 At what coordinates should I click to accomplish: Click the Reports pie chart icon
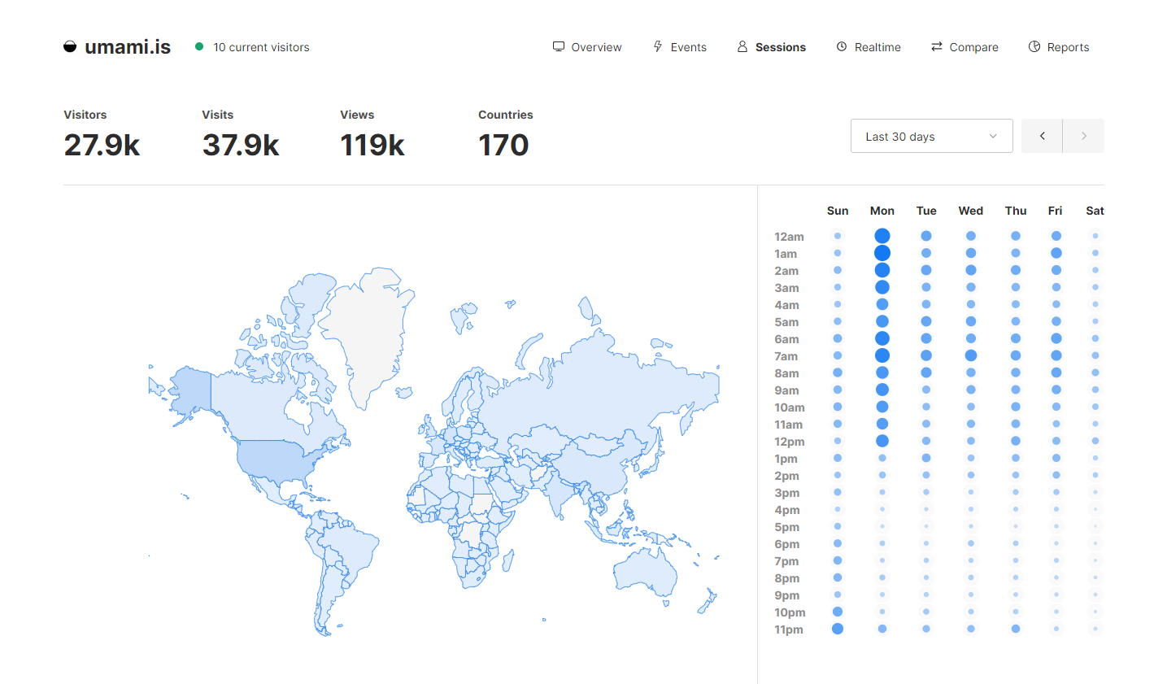tap(1034, 47)
